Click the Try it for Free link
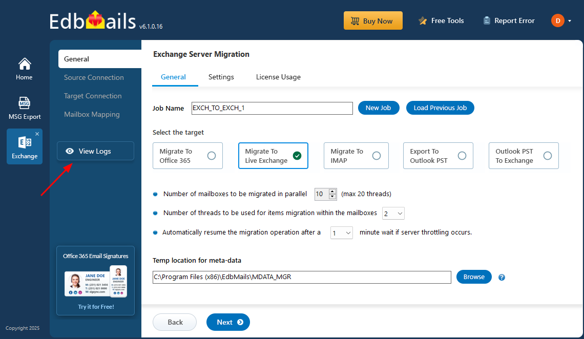This screenshot has height=339, width=584. pyautogui.click(x=96, y=307)
